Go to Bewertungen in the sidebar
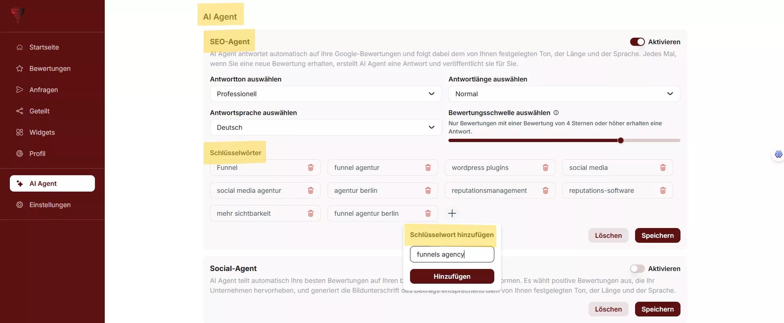 (50, 68)
